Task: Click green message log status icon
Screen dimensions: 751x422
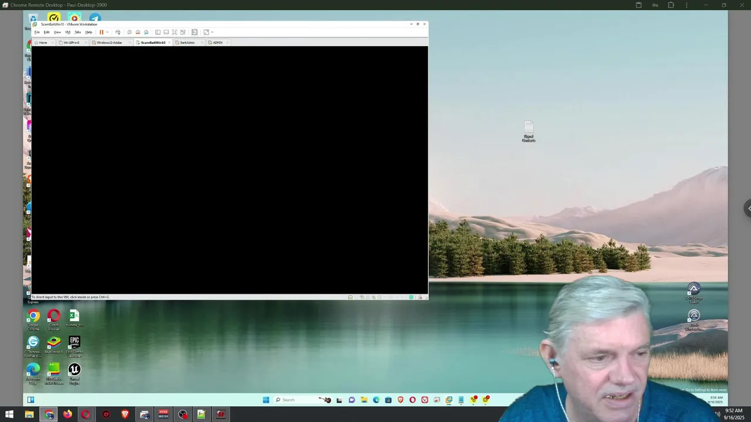Action: coord(411,297)
